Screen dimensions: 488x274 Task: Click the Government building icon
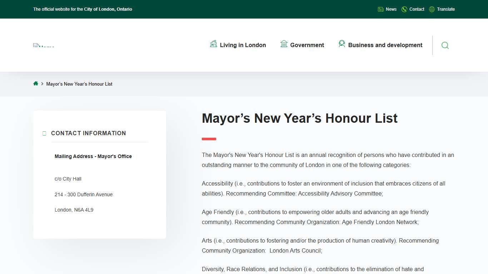point(284,44)
